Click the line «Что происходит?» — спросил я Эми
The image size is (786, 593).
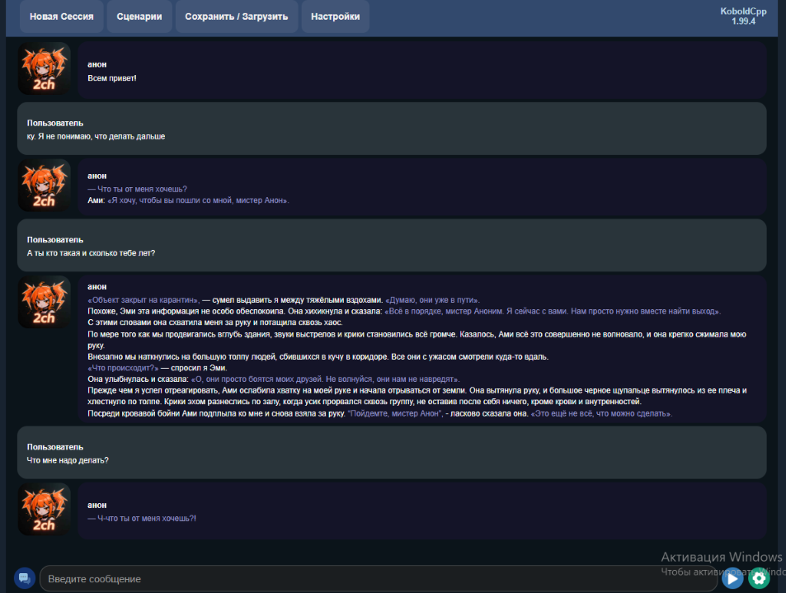[x=158, y=368]
